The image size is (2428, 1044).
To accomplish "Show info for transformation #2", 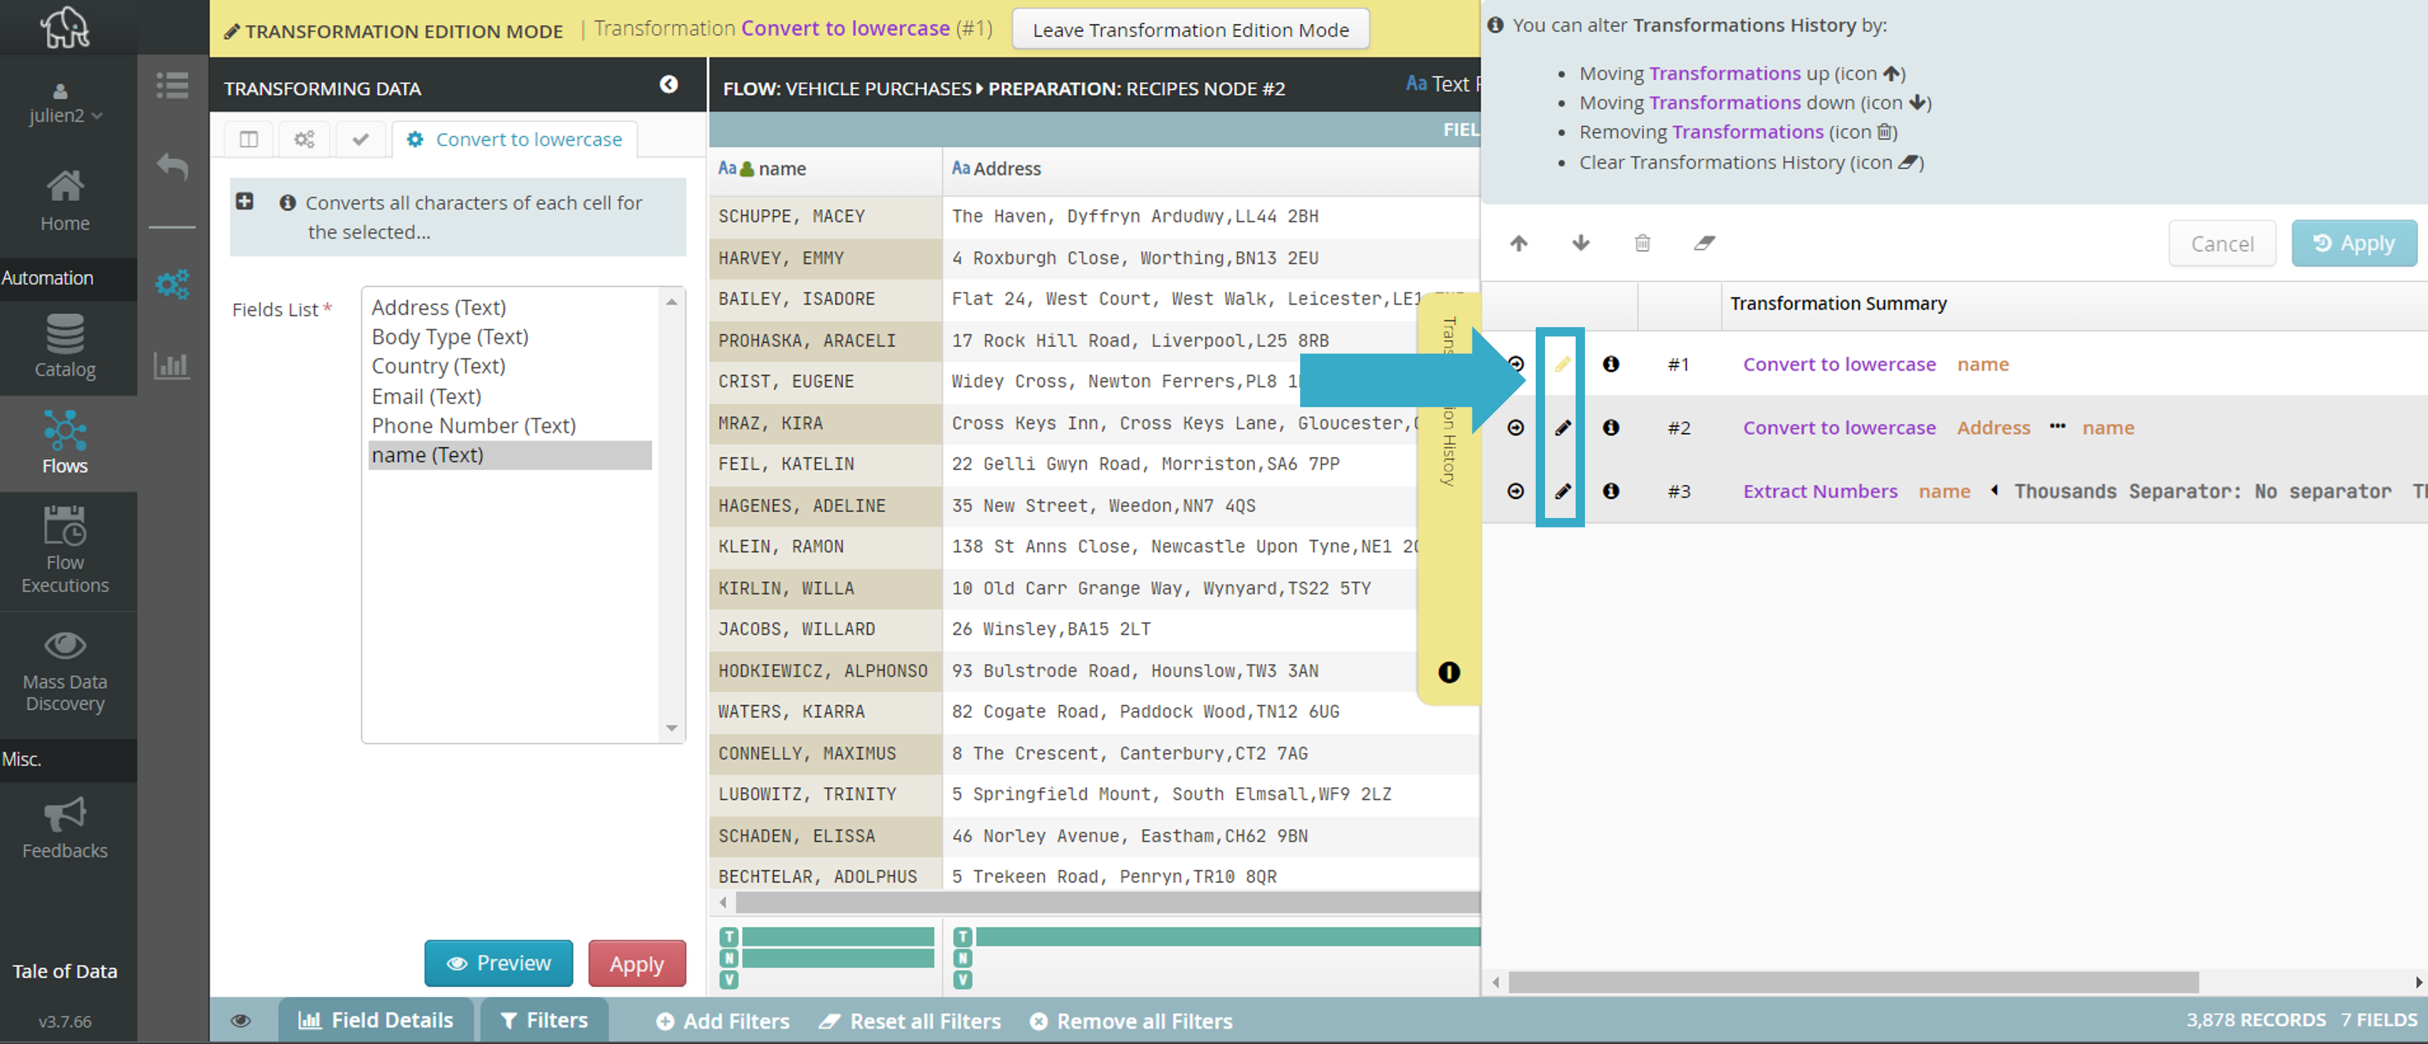I will [1611, 428].
